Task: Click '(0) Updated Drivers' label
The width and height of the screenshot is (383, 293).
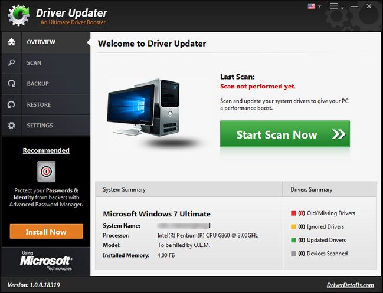Action: pyautogui.click(x=322, y=240)
